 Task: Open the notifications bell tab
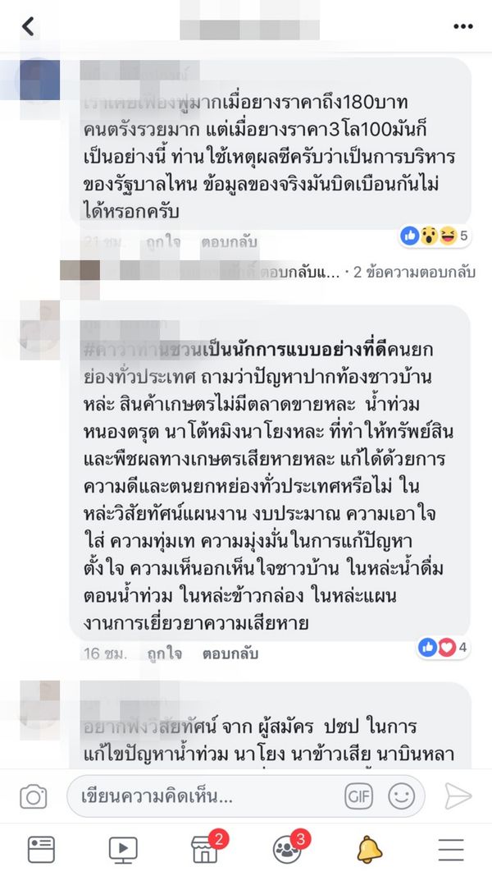[369, 849]
